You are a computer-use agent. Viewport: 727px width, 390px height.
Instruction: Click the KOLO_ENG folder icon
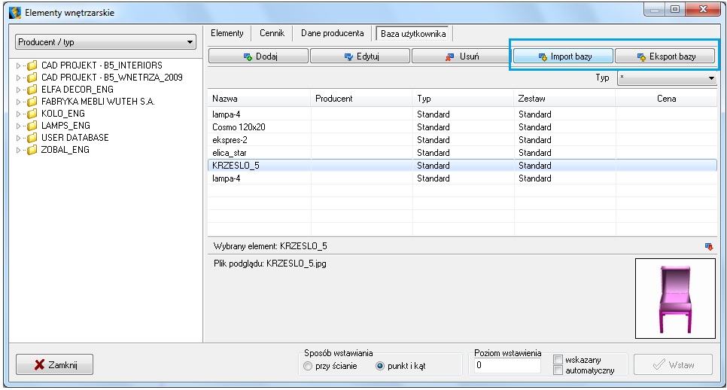[32, 114]
